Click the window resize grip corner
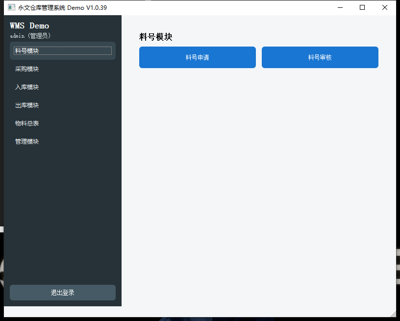The height and width of the screenshot is (321, 400). [x=393, y=314]
